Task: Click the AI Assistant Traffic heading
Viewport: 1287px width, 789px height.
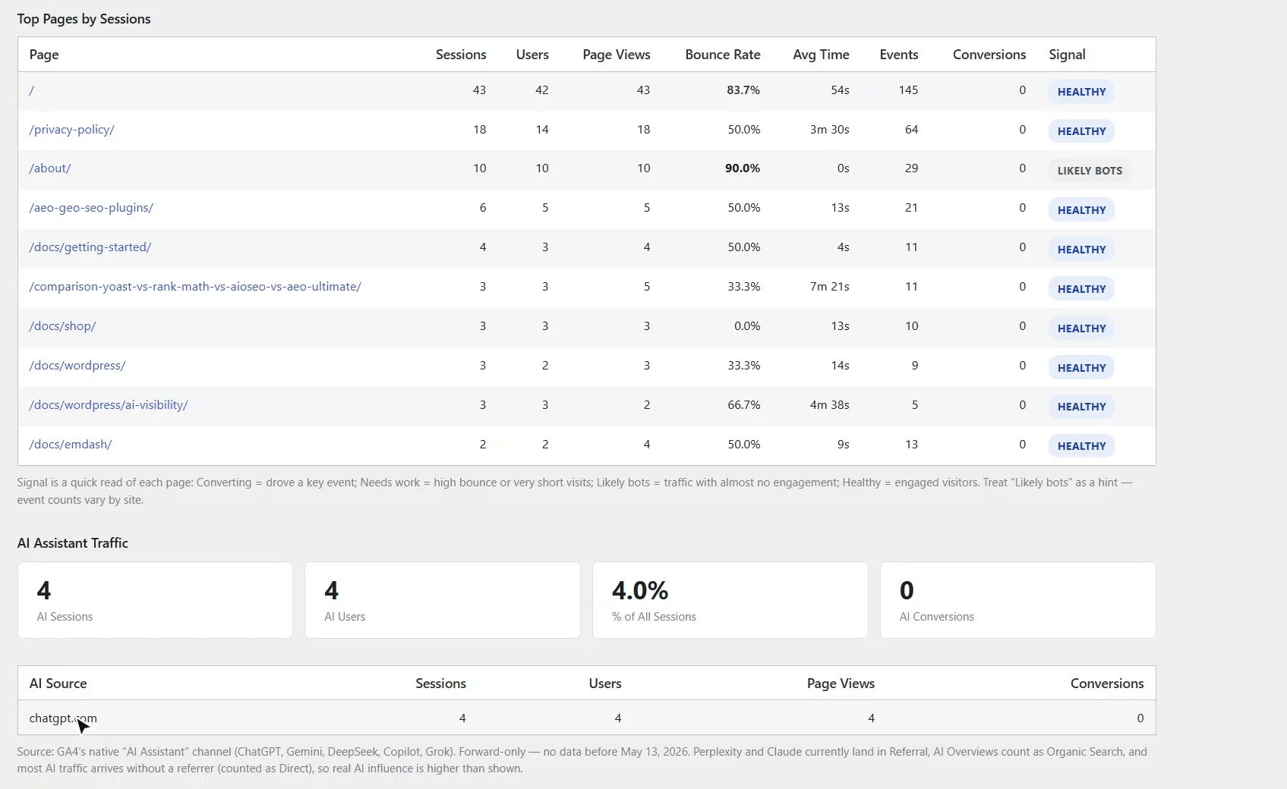Action: tap(73, 543)
